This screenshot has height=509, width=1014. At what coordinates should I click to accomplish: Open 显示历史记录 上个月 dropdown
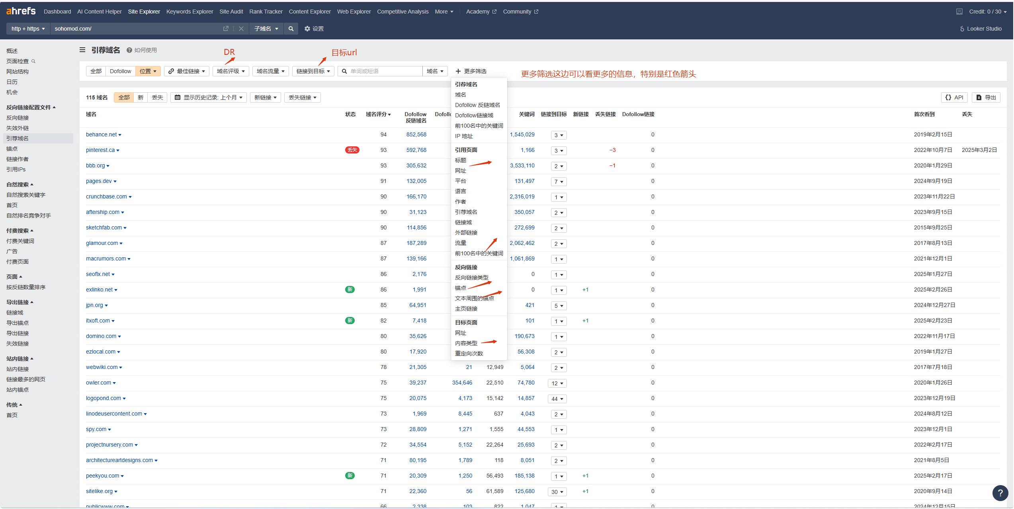point(209,97)
